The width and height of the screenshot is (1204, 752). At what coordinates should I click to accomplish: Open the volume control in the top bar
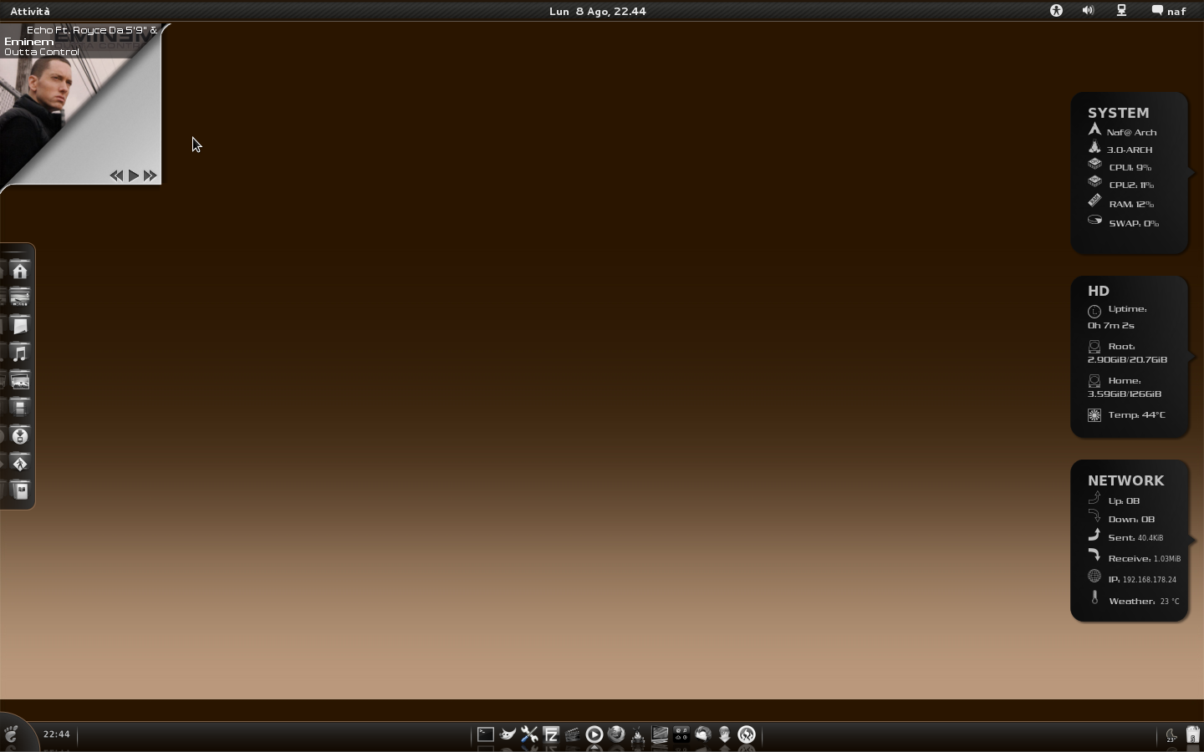coord(1088,11)
